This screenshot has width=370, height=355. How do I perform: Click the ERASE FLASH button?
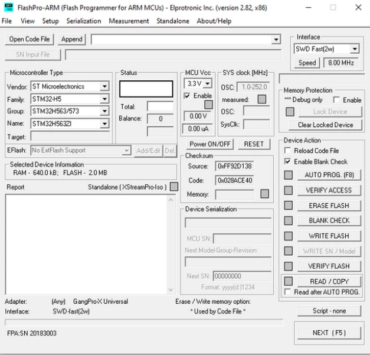tap(329, 206)
